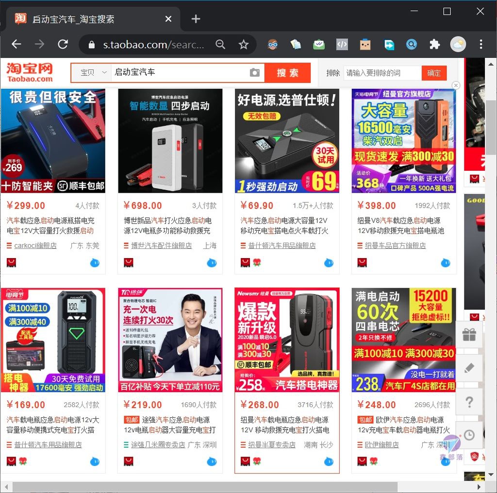This screenshot has height=493, width=497.
Task: Click the orange 搜索 button
Action: pos(287,73)
